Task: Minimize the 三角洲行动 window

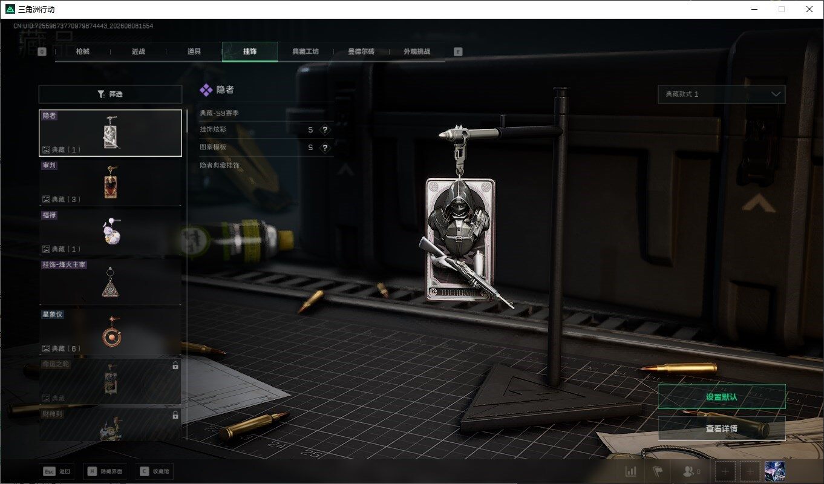Action: 754,9
